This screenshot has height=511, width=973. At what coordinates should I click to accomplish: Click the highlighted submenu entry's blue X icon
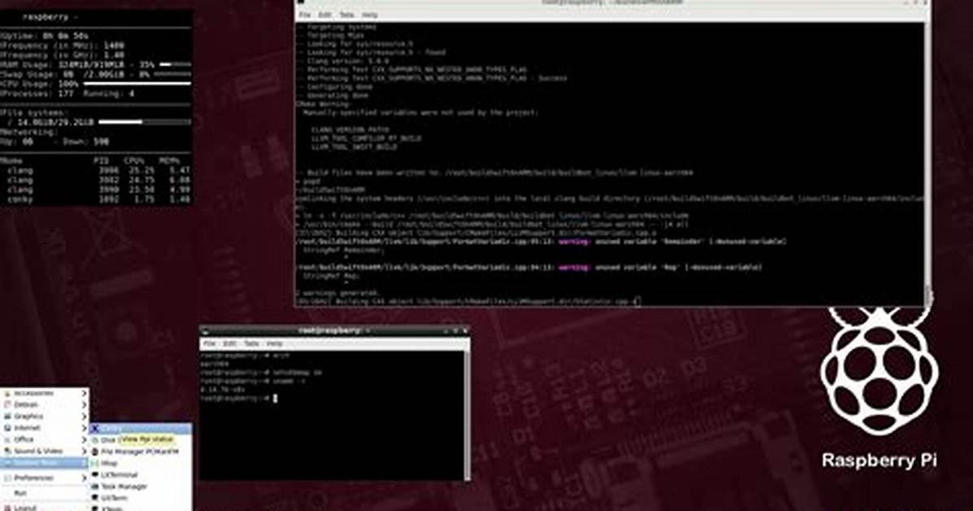click(95, 429)
